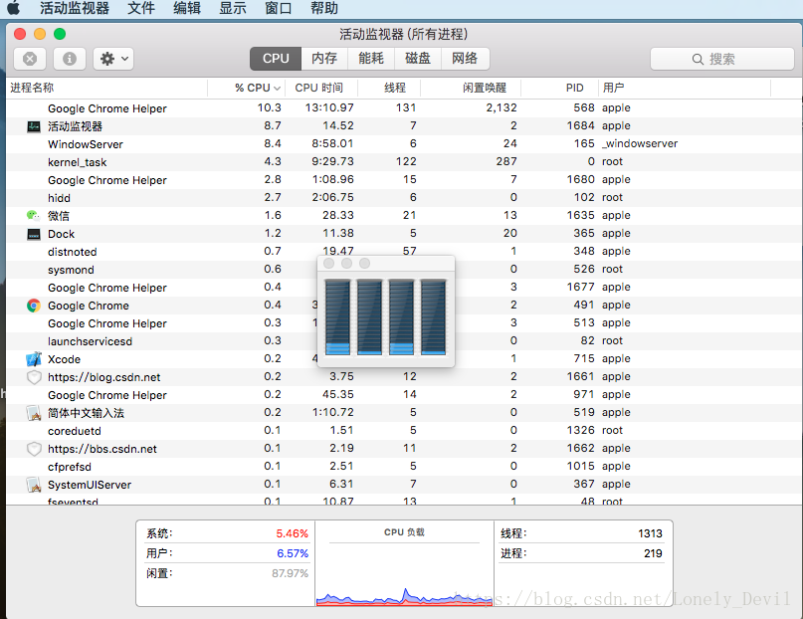Viewport: 803px width, 619px height.
Task: Click the fourth CPU core bar
Action: (x=434, y=316)
